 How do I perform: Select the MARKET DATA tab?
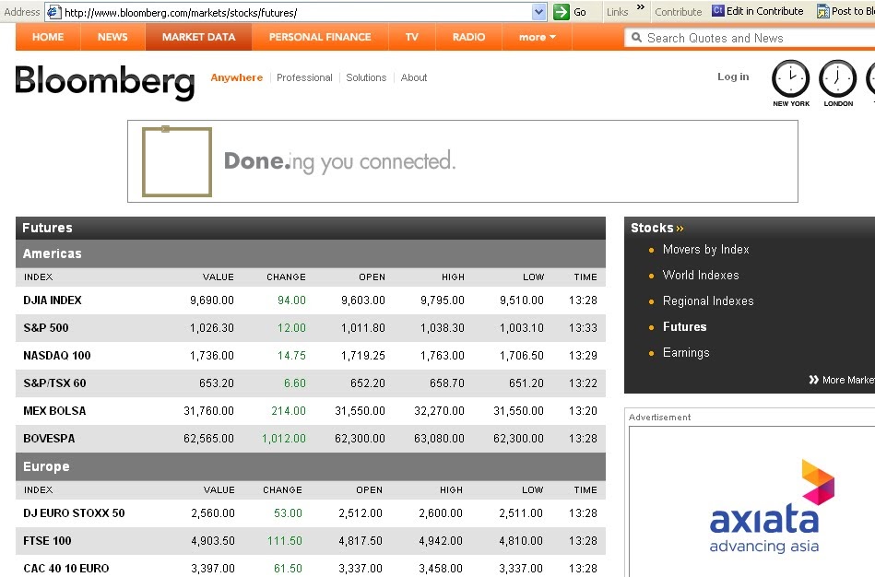(198, 38)
